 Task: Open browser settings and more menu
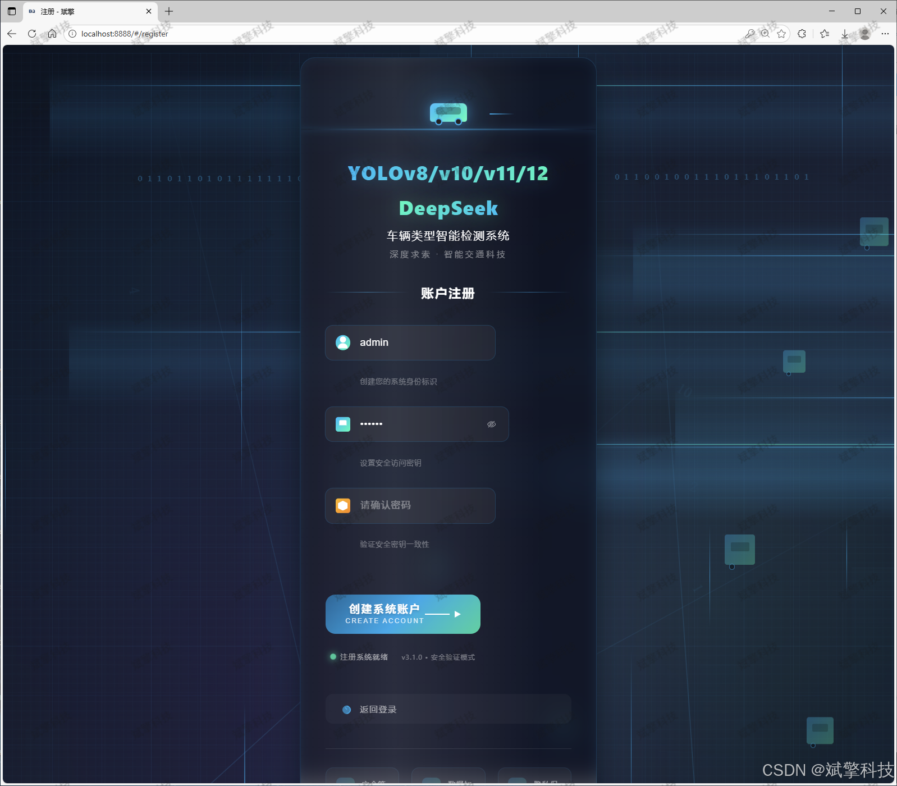tap(885, 34)
